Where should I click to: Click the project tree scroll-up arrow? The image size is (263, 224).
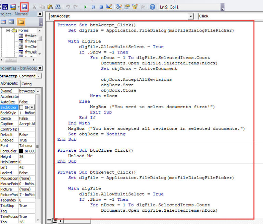click(x=40, y=30)
